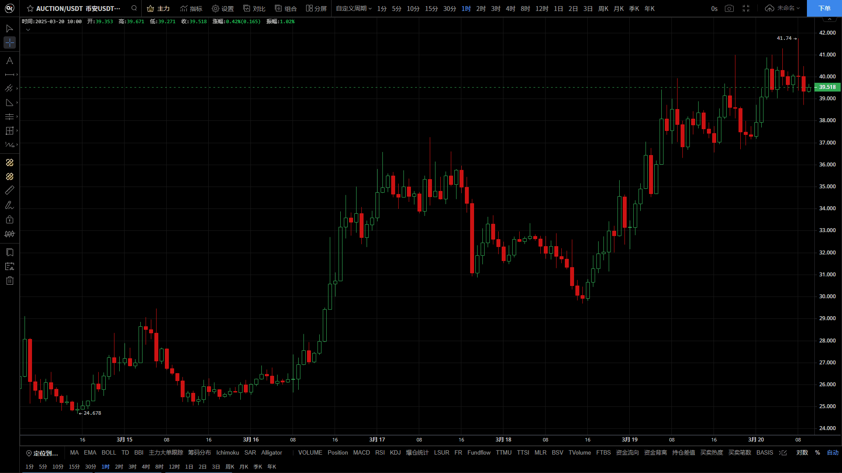Open the notes edit tool

(x=9, y=266)
